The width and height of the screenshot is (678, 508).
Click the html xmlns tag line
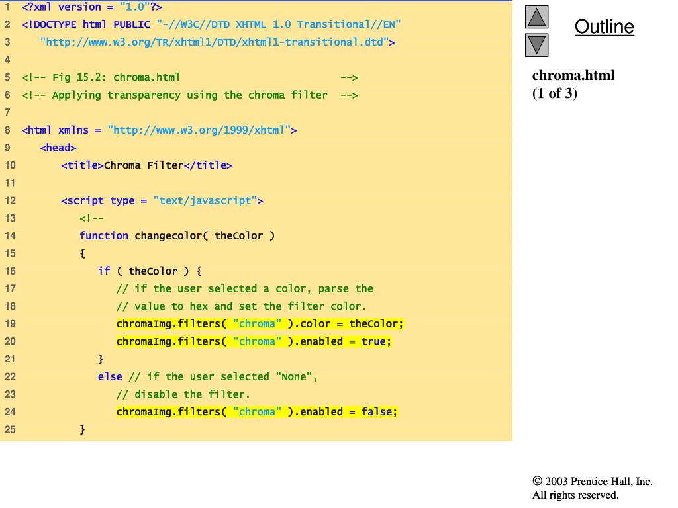[x=159, y=130]
